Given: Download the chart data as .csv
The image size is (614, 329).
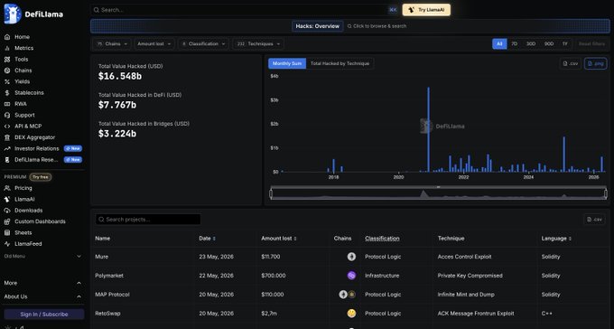Looking at the screenshot, I should tap(571, 63).
